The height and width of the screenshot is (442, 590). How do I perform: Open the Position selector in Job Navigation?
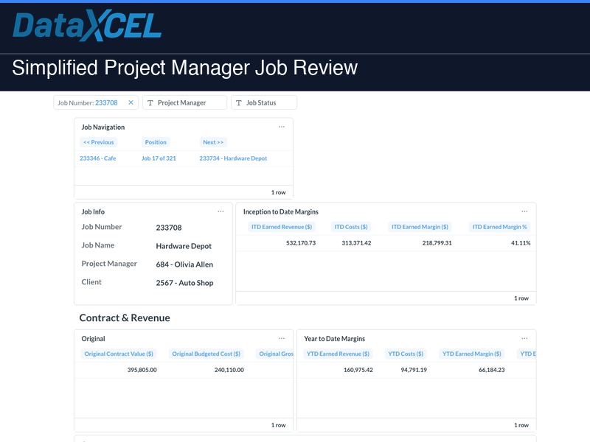[x=156, y=141]
